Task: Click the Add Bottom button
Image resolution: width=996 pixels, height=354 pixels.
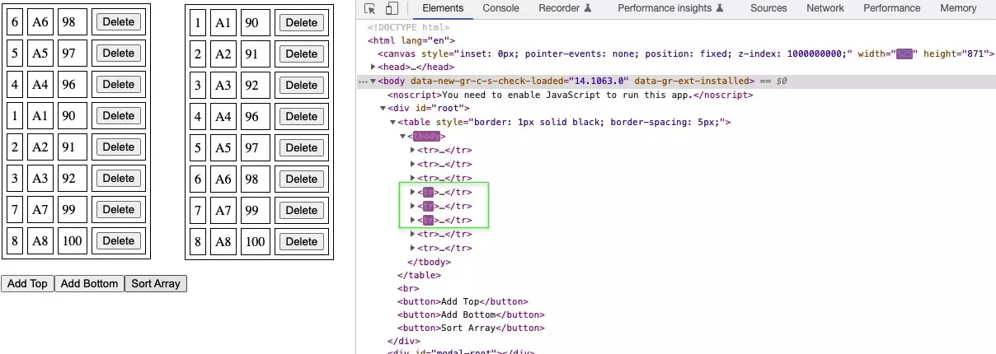Action: 89,283
